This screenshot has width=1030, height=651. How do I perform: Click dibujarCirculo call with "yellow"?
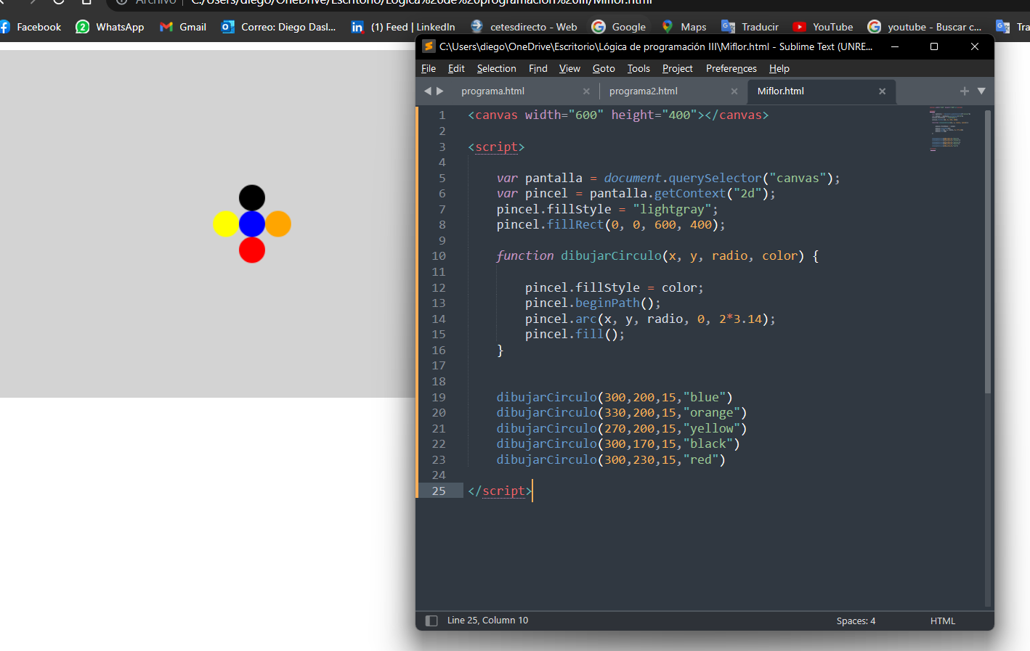pos(622,429)
